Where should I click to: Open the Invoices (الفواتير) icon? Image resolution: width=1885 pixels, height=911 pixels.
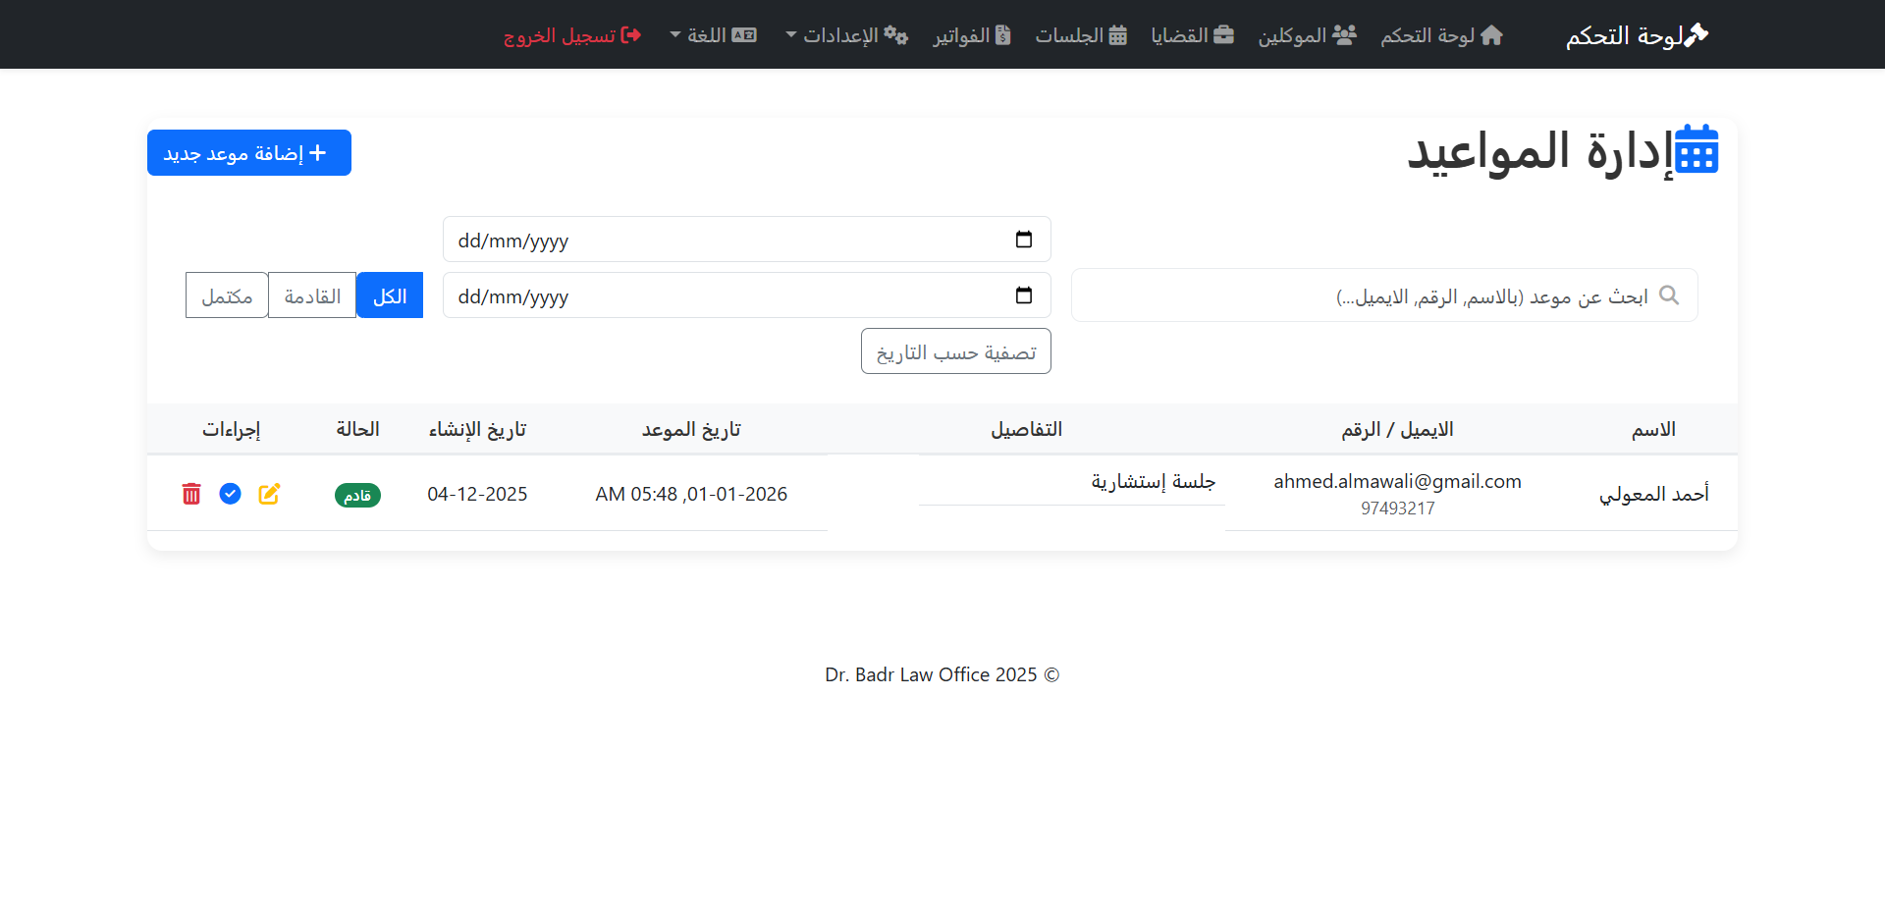[1002, 33]
